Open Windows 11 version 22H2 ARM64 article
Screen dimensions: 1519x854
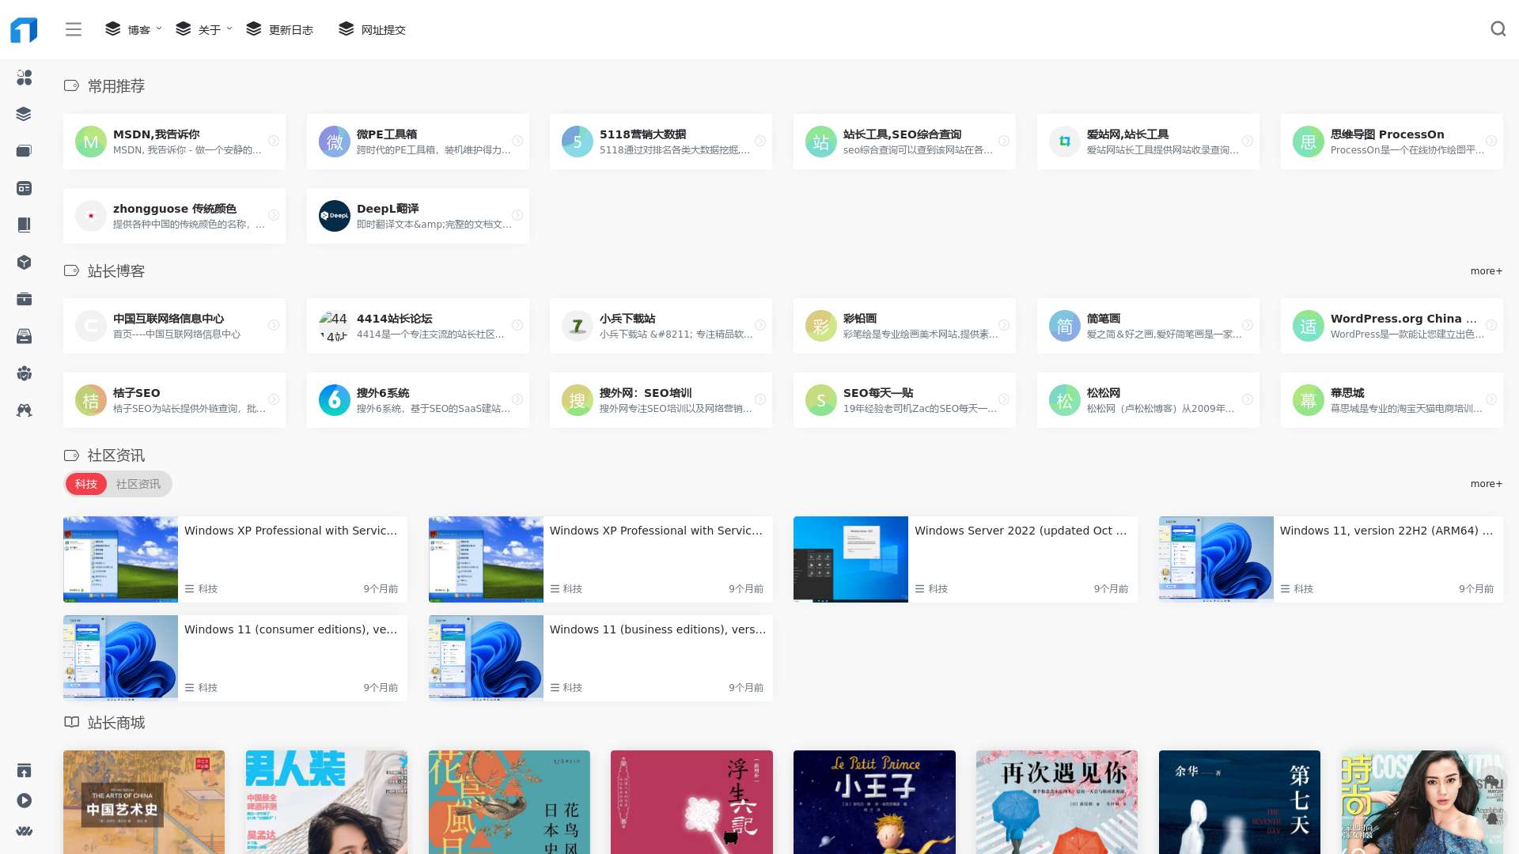1331,559
